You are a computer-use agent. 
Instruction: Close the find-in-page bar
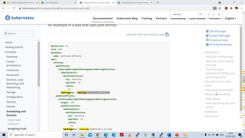coord(219,14)
